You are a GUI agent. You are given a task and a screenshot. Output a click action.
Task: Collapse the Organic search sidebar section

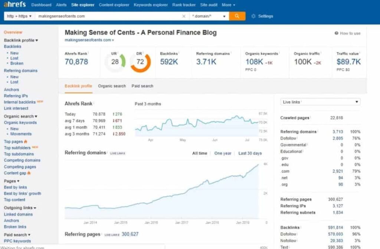point(20,117)
